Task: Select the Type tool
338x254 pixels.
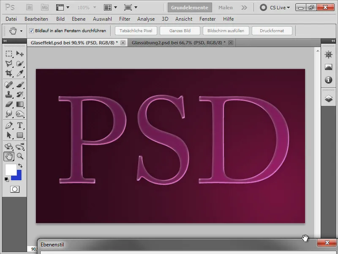Action: click(20, 125)
